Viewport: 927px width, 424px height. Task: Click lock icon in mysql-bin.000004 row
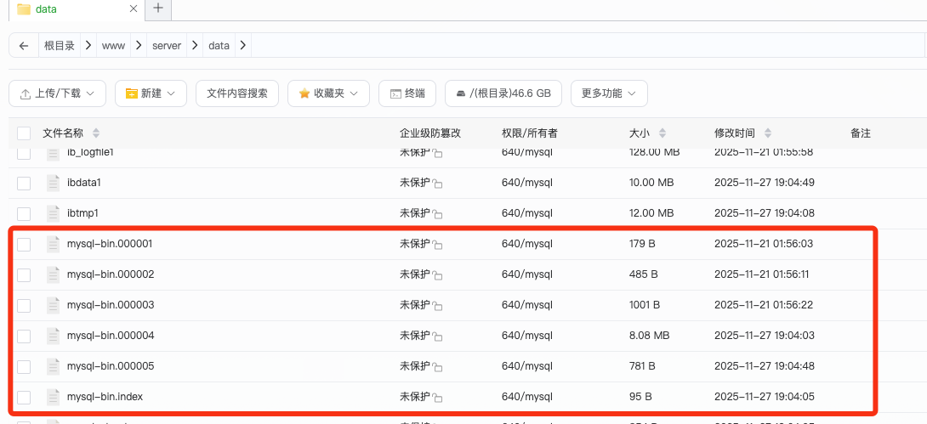[x=437, y=337]
